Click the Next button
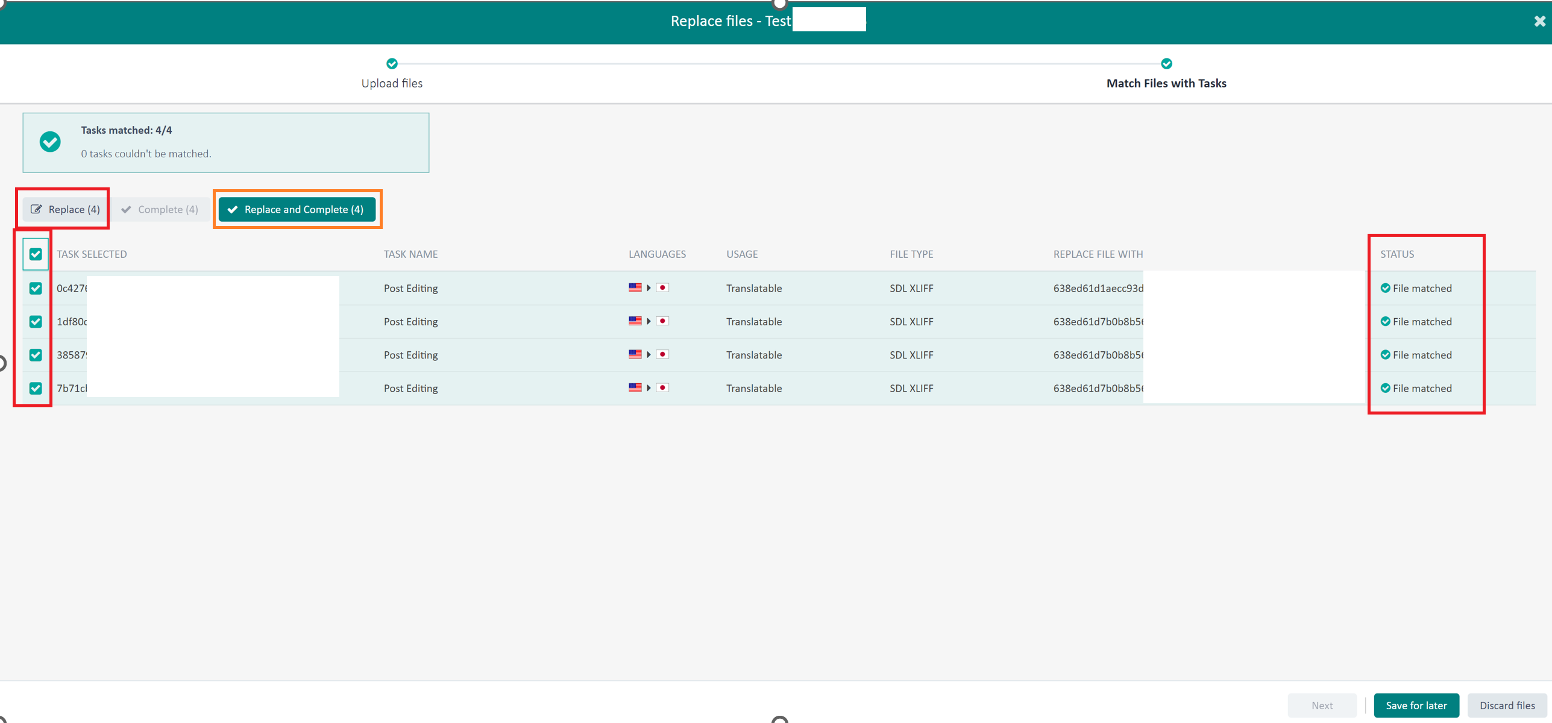The image size is (1552, 723). click(1322, 705)
